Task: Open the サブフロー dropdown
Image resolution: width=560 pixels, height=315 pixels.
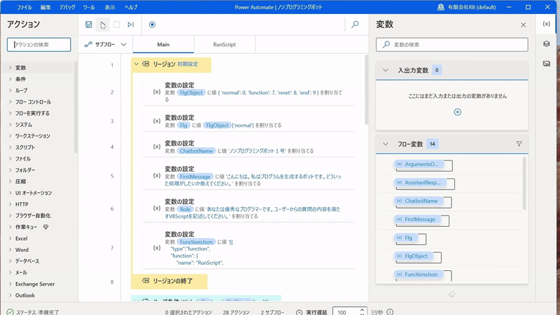Action: pos(106,45)
